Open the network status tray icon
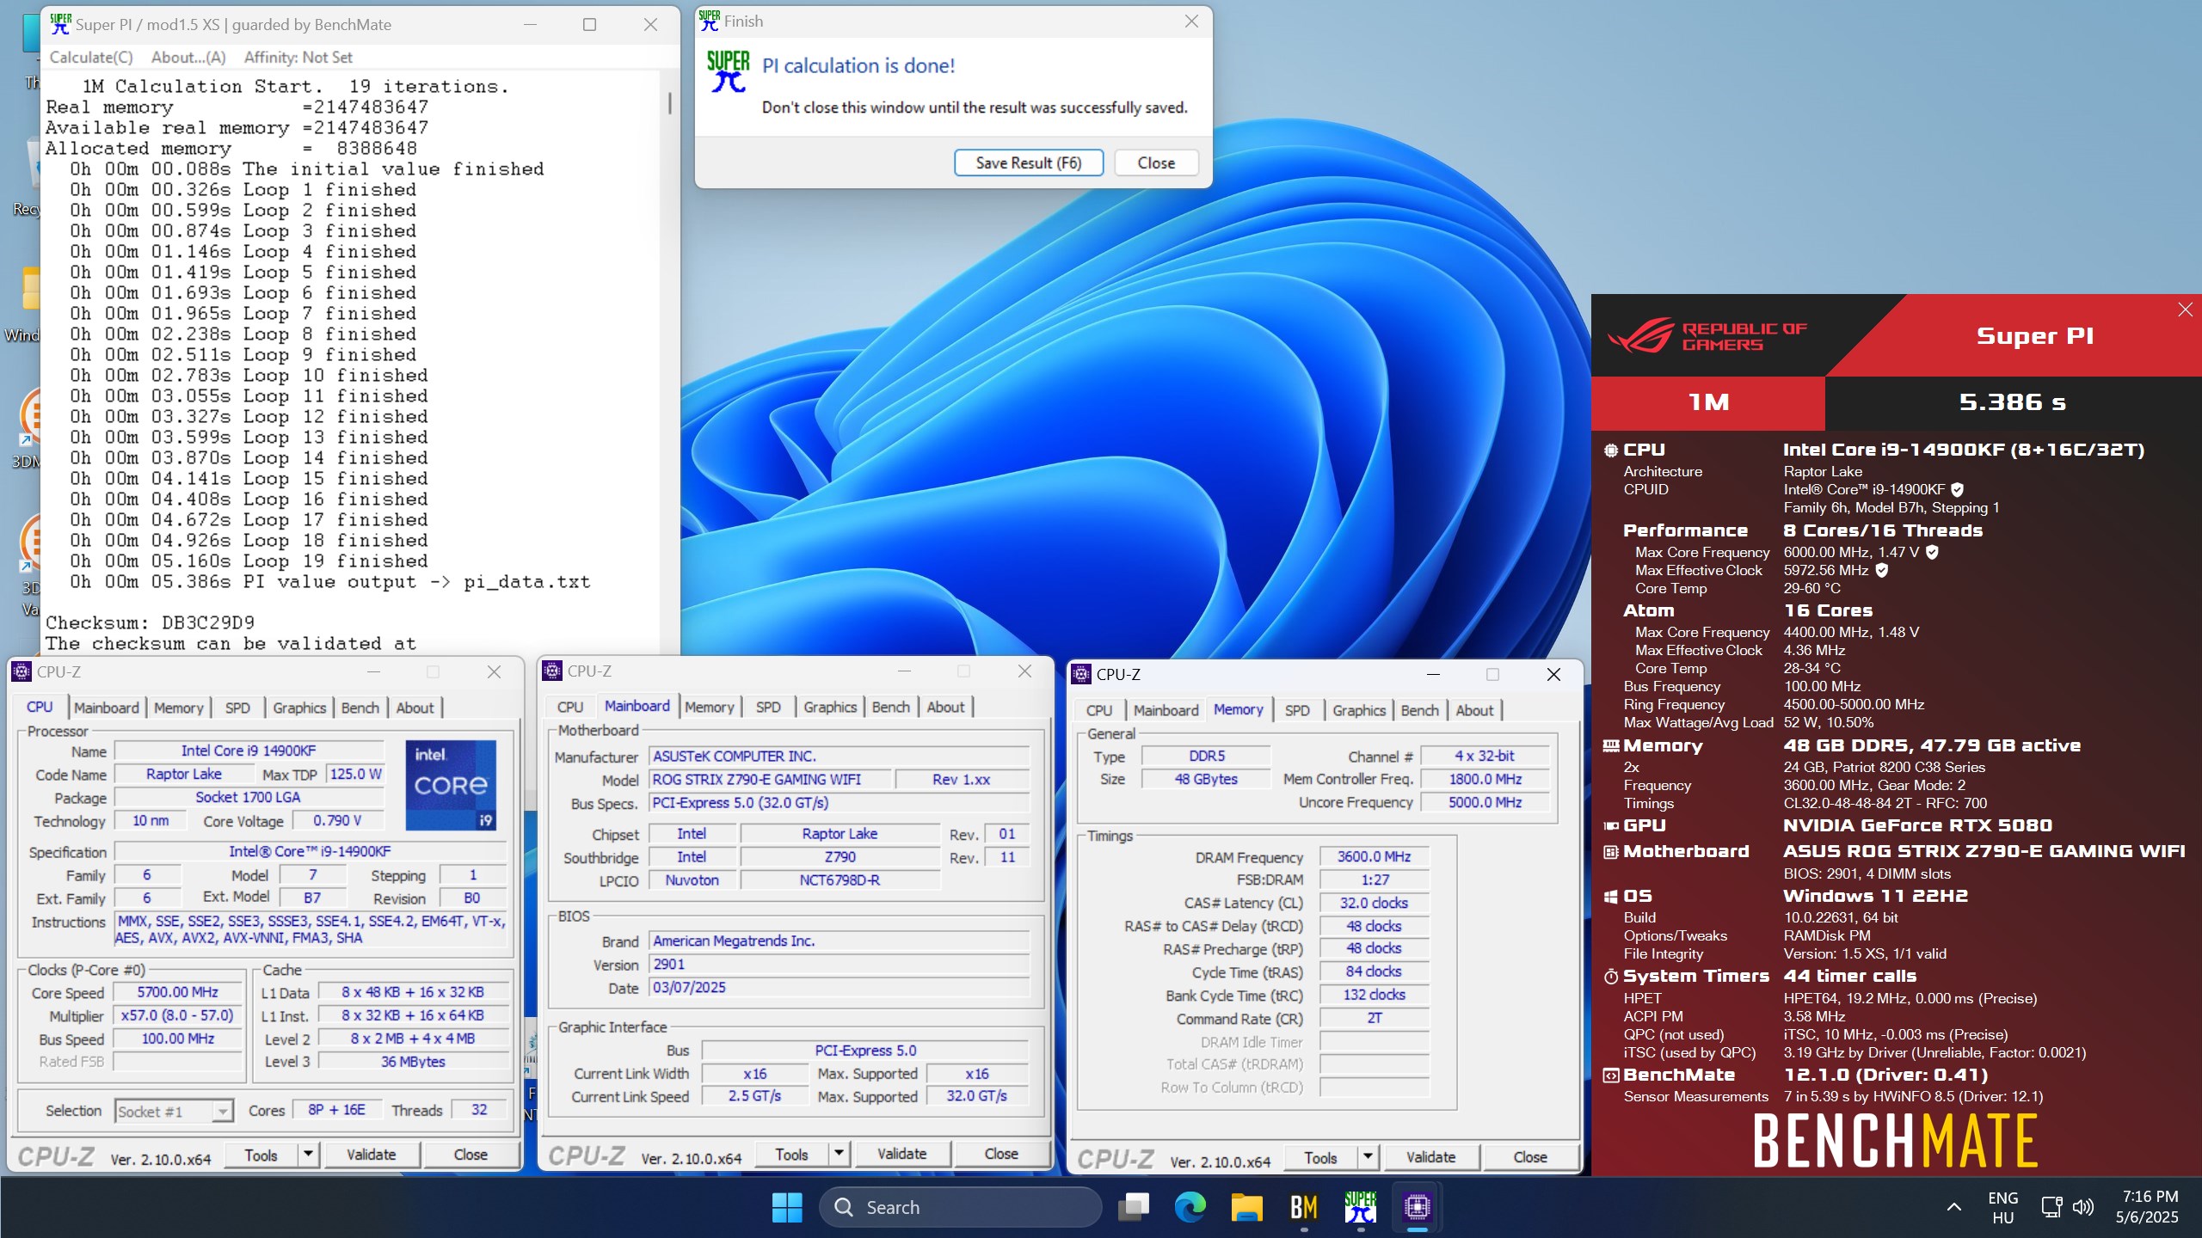 coord(2051,1207)
